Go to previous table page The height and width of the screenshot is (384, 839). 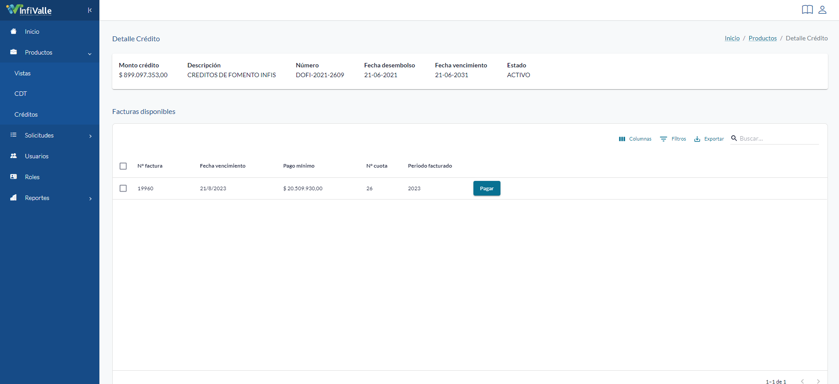point(802,381)
